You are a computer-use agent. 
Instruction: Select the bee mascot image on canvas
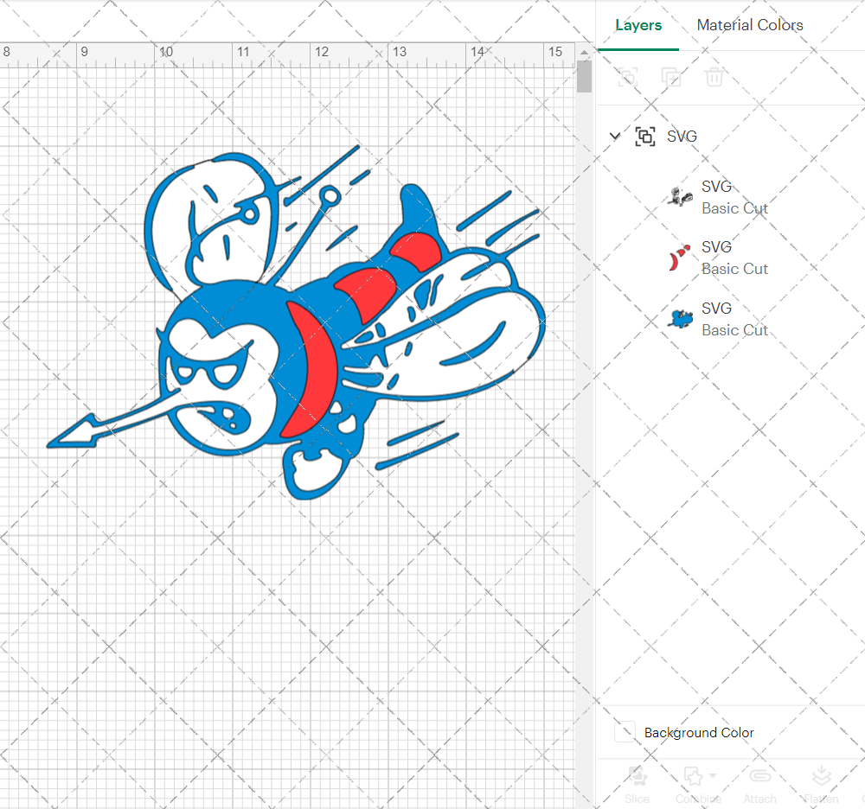click(297, 322)
